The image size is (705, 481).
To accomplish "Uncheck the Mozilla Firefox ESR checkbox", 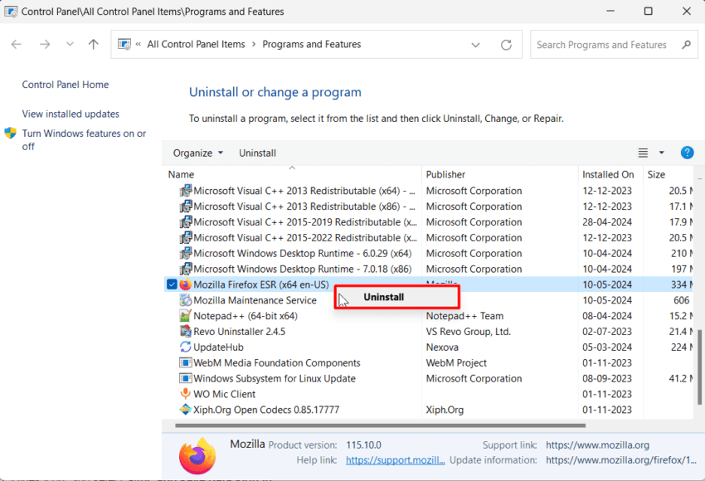I will pyautogui.click(x=171, y=284).
